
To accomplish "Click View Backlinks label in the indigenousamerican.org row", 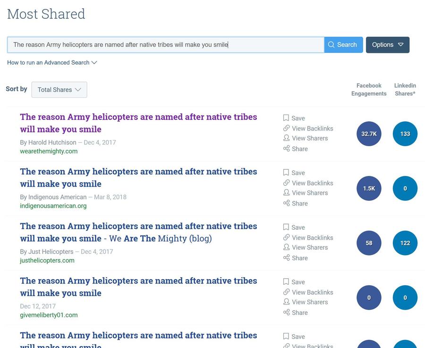I will point(313,183).
